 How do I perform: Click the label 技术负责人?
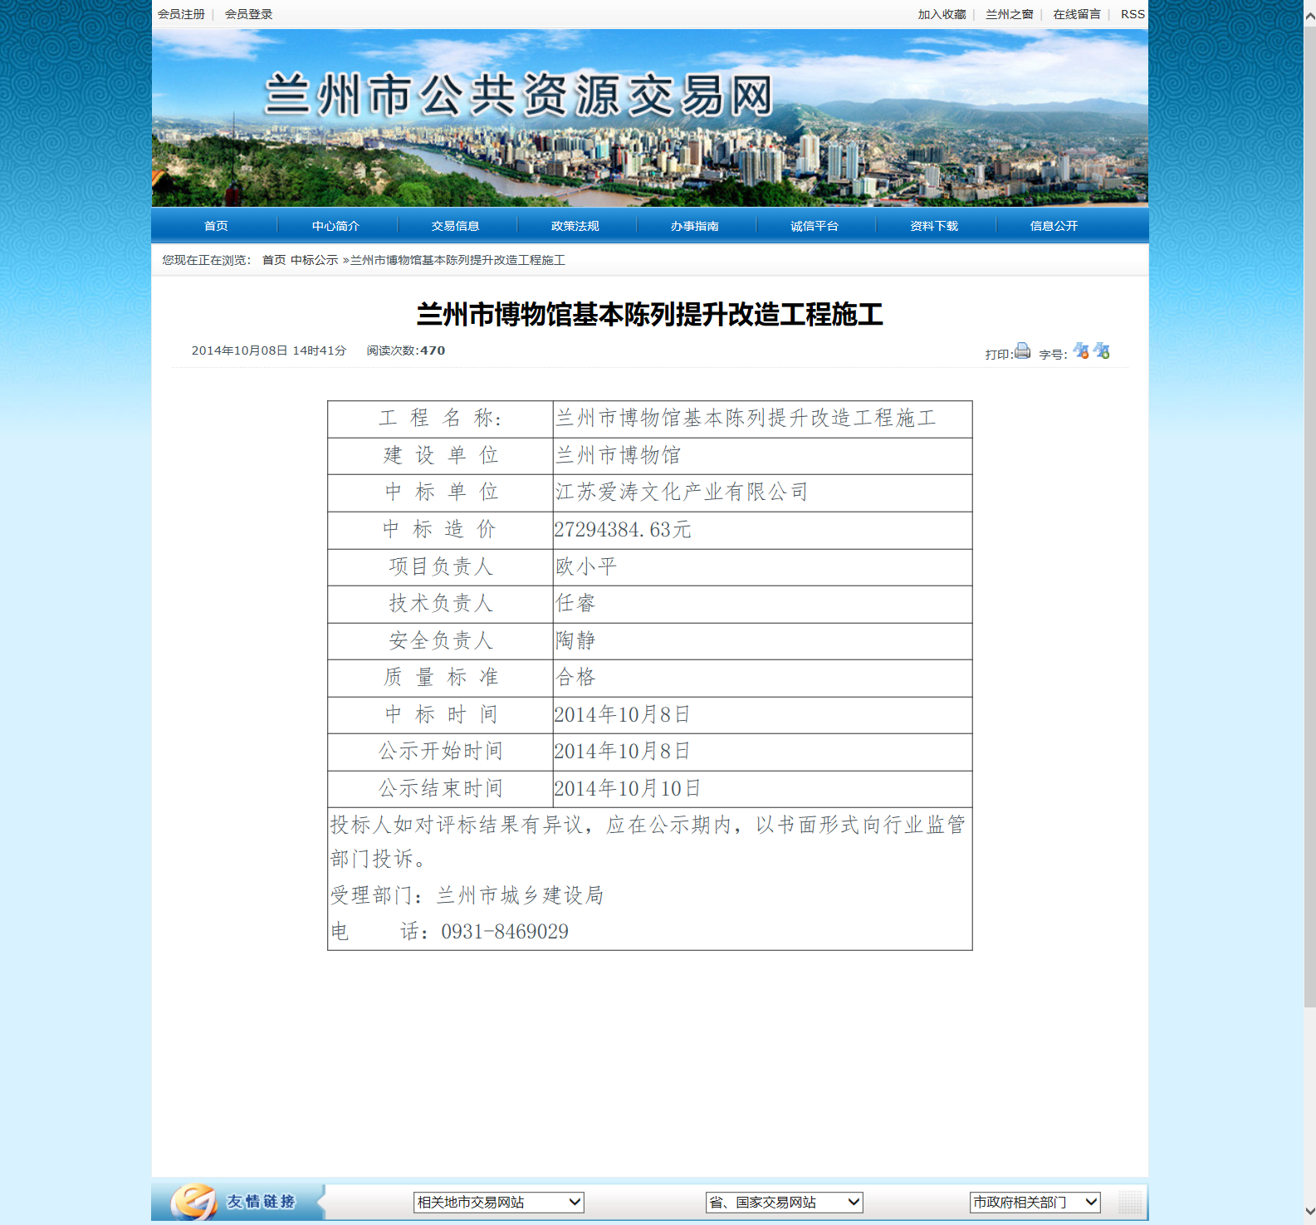[441, 603]
